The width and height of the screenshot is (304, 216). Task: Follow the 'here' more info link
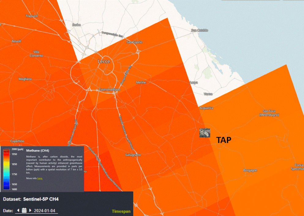(x=40, y=178)
